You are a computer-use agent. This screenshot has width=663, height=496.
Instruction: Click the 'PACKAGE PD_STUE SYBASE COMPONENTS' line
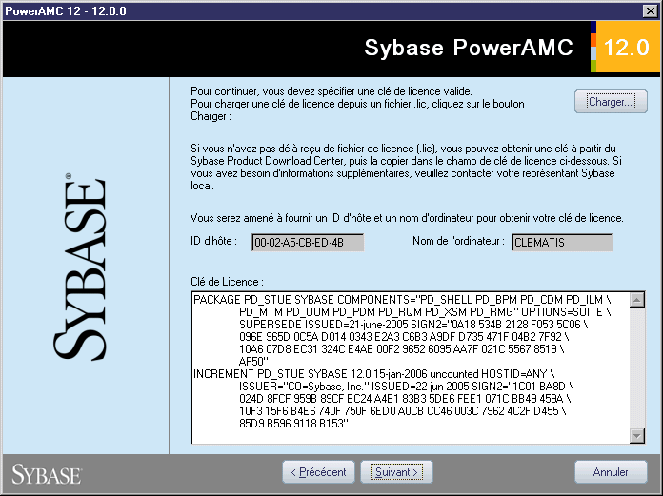point(402,300)
